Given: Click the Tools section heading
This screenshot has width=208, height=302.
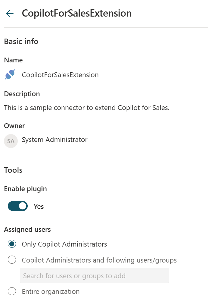Looking at the screenshot, I should point(13,170).
